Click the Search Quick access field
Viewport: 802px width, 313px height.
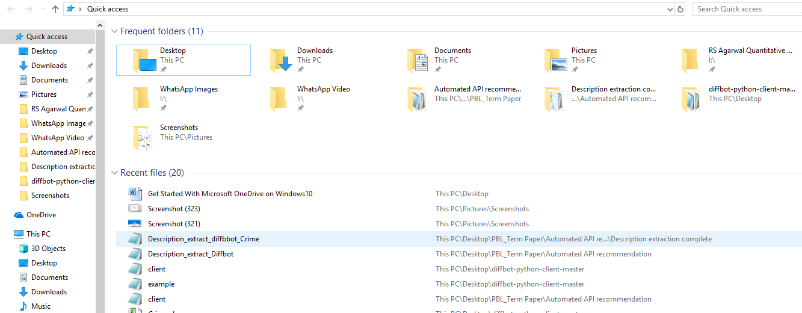(x=746, y=9)
